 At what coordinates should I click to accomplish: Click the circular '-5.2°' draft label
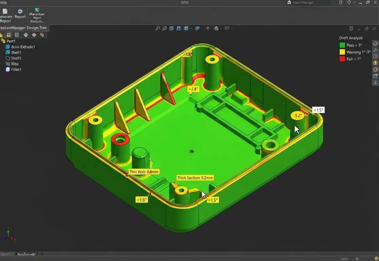coord(297,116)
